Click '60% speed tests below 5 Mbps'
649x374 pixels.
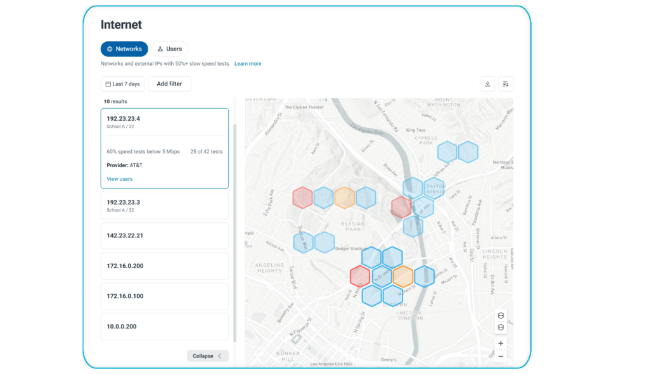(143, 152)
